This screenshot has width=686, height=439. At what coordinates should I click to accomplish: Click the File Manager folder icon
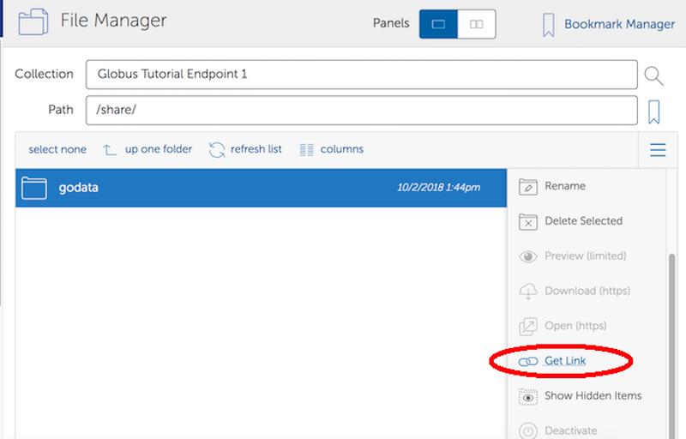pos(33,21)
